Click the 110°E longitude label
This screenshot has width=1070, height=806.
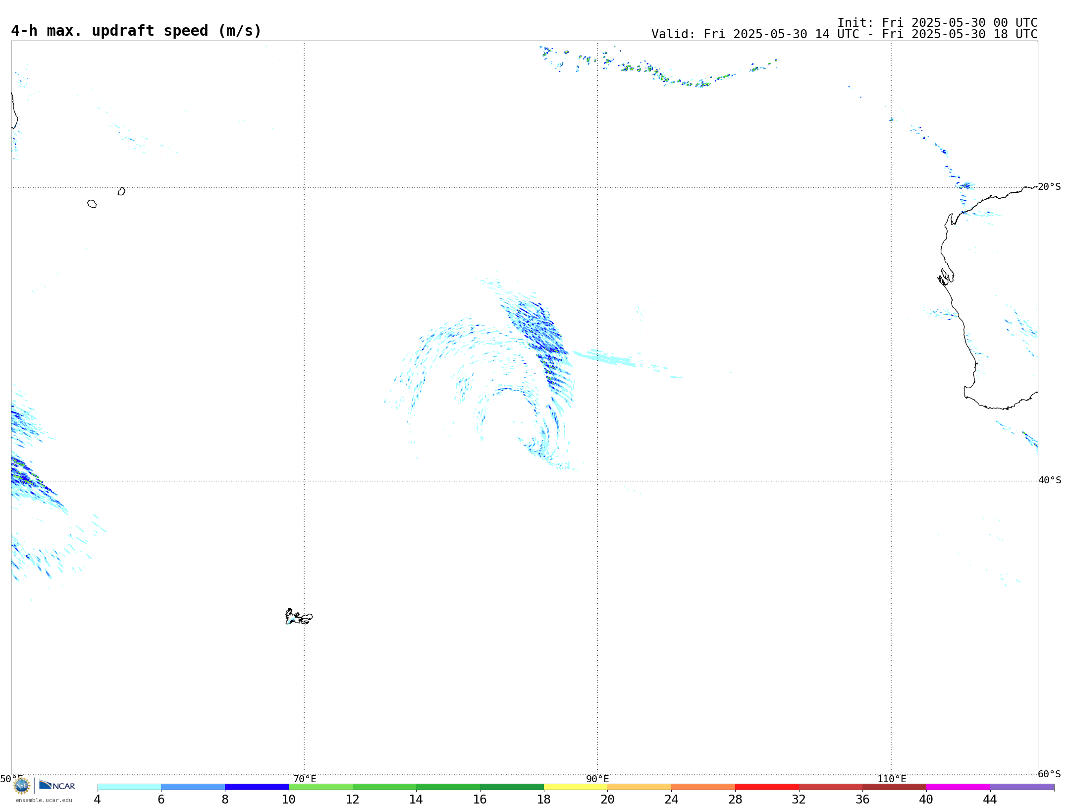pyautogui.click(x=892, y=779)
